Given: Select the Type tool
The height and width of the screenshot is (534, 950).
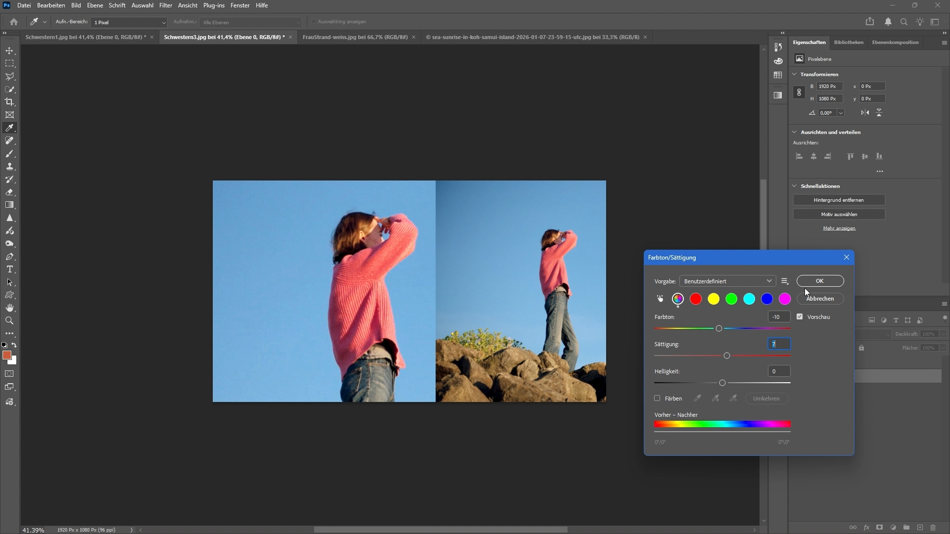Looking at the screenshot, I should (9, 269).
